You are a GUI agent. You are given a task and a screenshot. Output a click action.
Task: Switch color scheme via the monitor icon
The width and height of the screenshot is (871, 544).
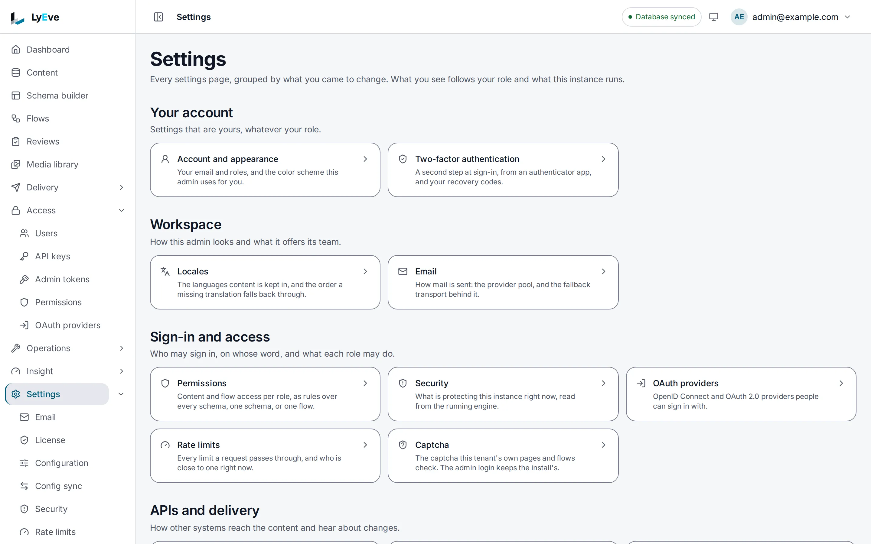(x=713, y=17)
